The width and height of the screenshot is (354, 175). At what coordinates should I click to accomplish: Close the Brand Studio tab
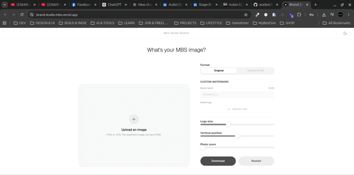tap(307, 5)
